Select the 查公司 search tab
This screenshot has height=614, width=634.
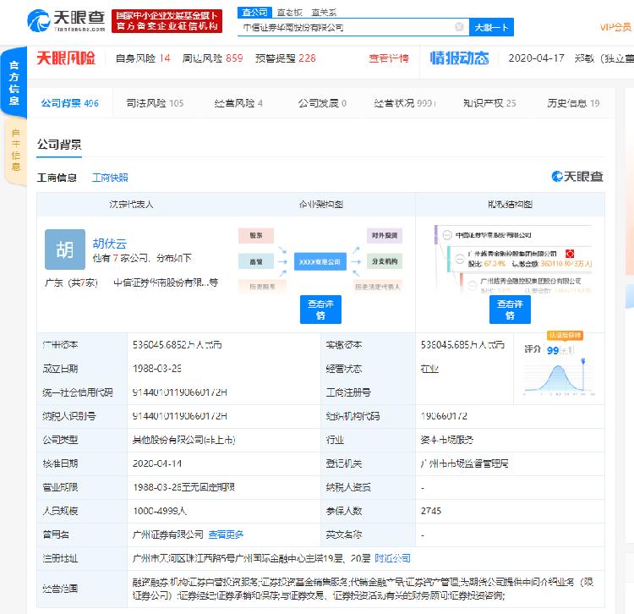[254, 13]
